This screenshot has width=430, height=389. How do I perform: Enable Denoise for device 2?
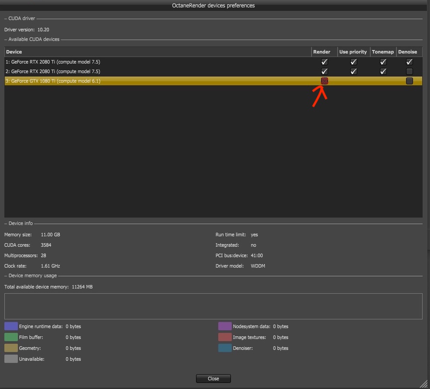tap(409, 71)
